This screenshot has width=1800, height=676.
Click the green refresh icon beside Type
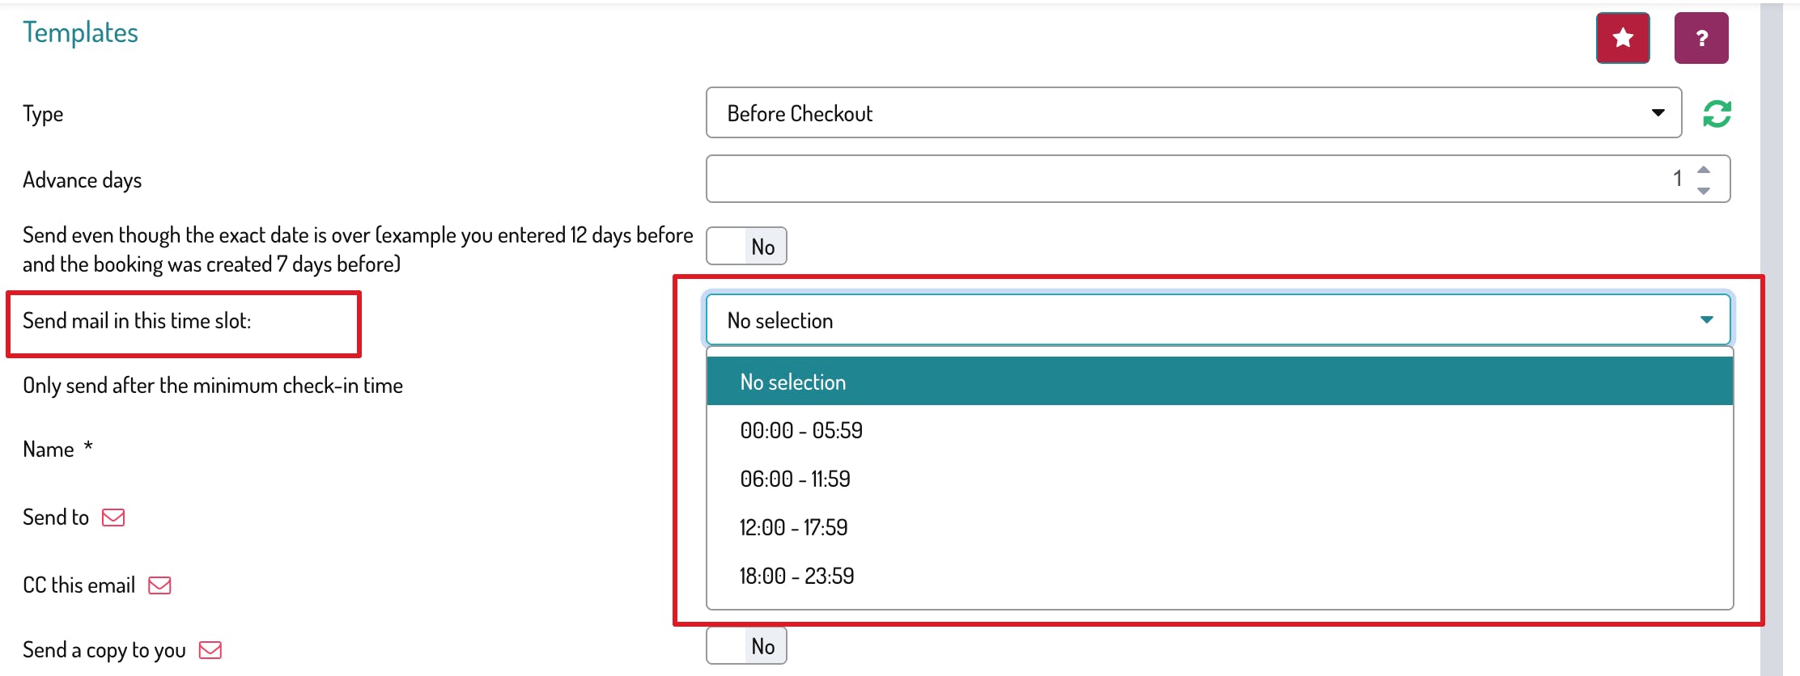(x=1717, y=114)
